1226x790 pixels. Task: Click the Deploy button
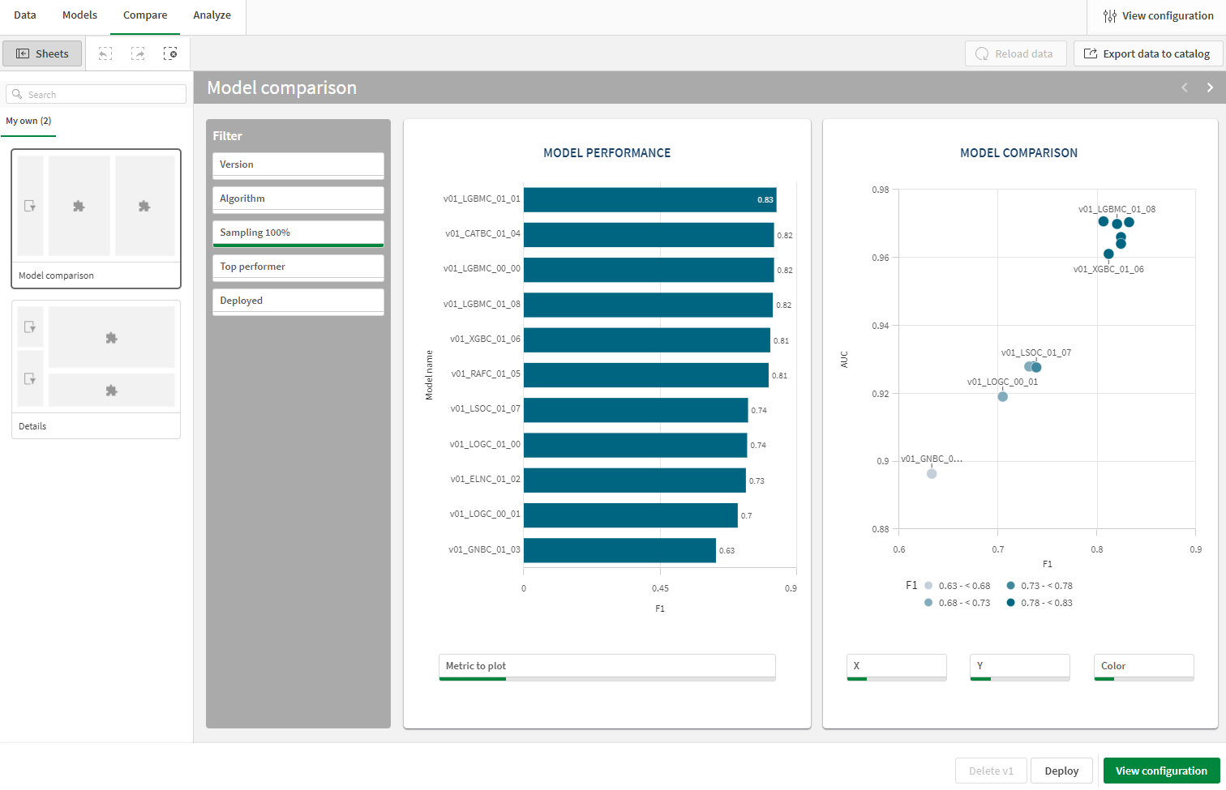pos(1061,771)
